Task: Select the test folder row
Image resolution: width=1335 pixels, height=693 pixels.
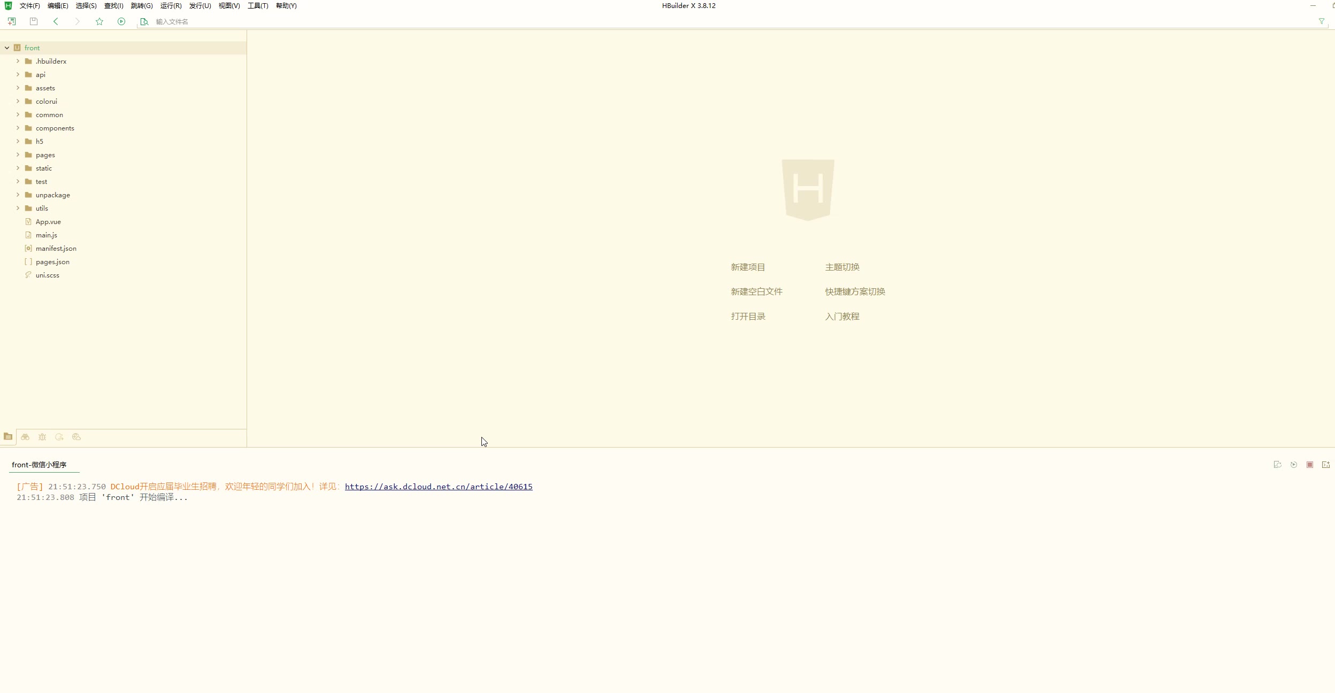Action: click(x=123, y=181)
